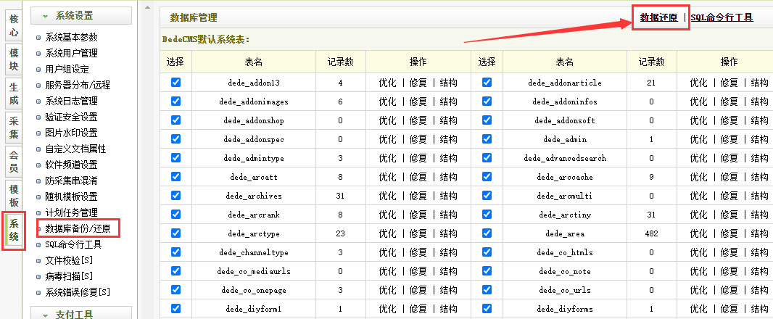Toggle the dede_addonarticle row checkbox
The width and height of the screenshot is (773, 319).
[487, 83]
